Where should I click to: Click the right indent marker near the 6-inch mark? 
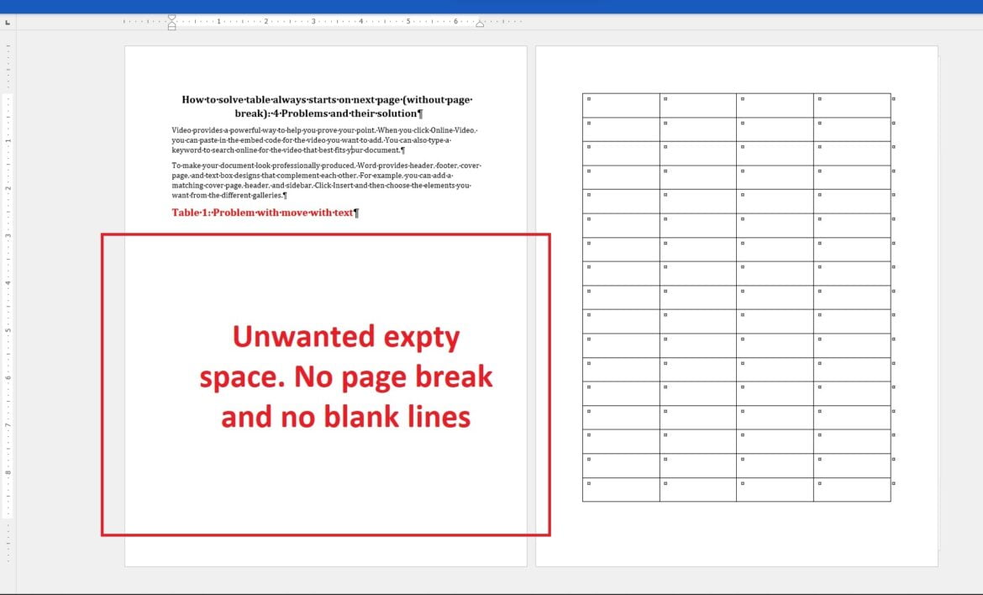pos(479,23)
